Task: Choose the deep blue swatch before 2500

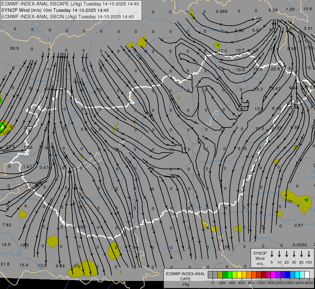Action: (287, 275)
